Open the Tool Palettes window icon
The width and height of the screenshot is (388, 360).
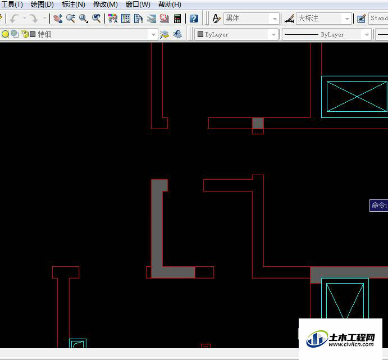[139, 19]
